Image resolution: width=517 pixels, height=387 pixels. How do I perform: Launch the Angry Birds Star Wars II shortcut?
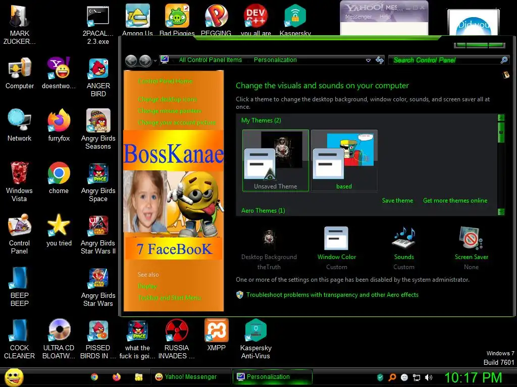[x=98, y=234]
